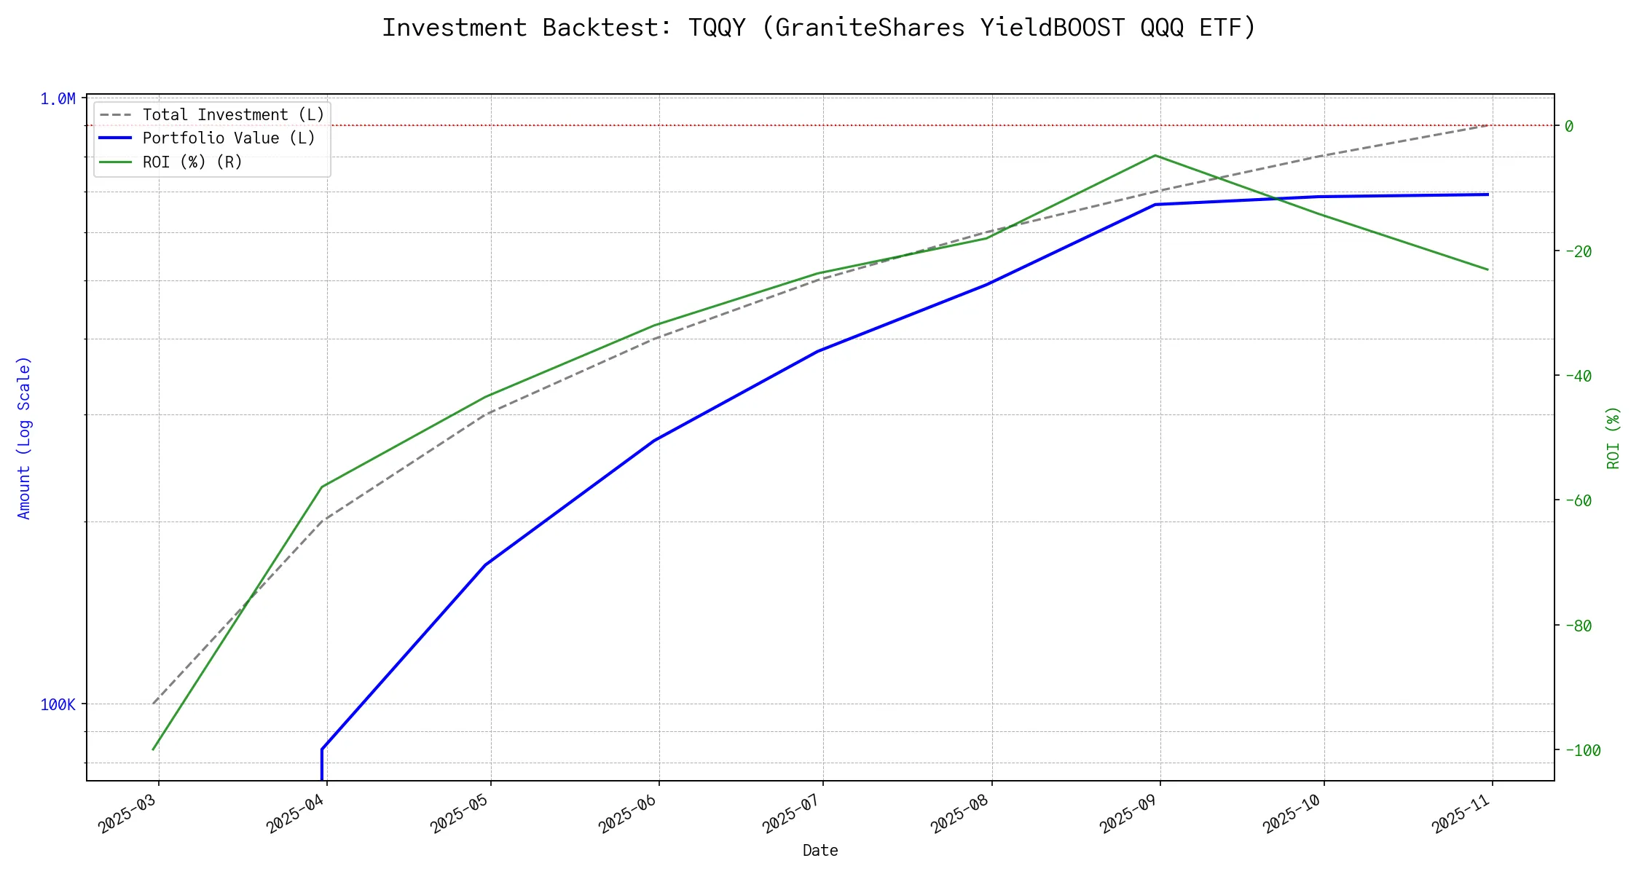Screen dimensions: 1639x874
Task: Click the 100K left axis label
Action: click(58, 705)
